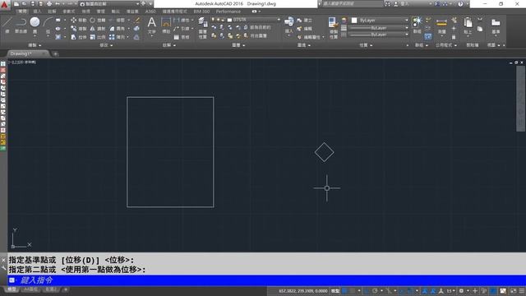This screenshot has height=296, width=526.
Task: Open the lineweight ByLayer dropdown
Action: (x=379, y=28)
